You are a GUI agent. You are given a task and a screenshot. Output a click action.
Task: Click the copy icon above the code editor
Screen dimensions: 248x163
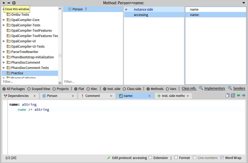pyautogui.click(x=227, y=96)
